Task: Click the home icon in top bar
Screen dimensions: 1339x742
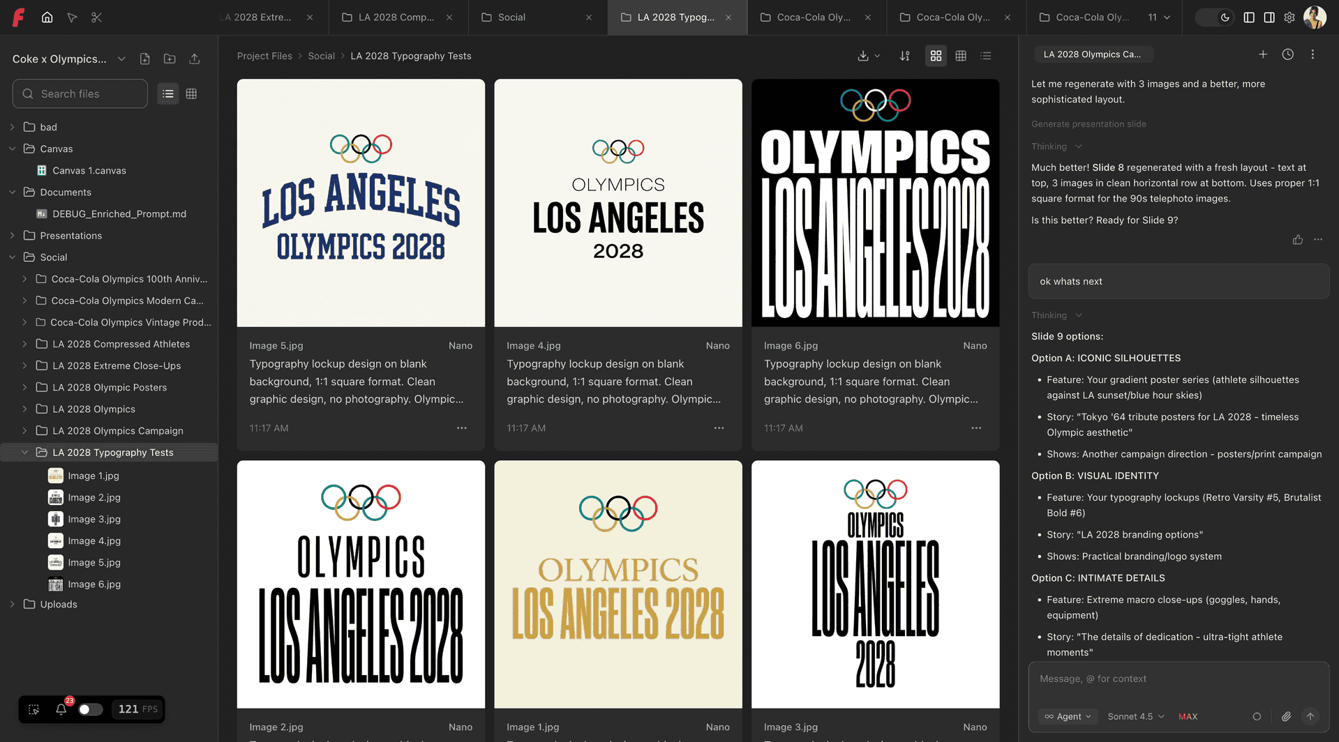Action: point(47,17)
